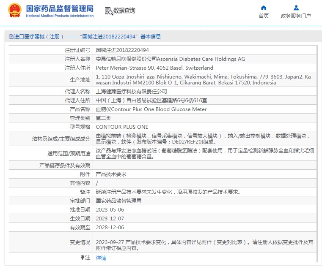
Task: Select agent address 基隆路6号6楼616室 cell
Action: [204, 100]
